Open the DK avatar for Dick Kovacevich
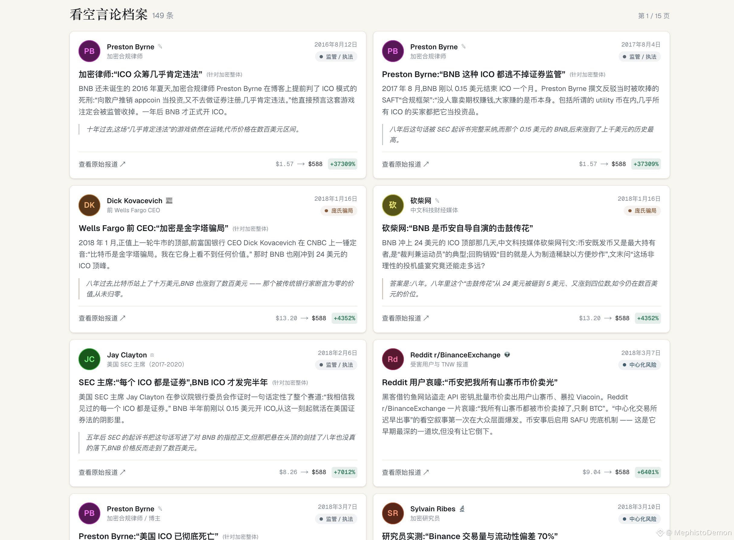The image size is (734, 540). pos(89,205)
